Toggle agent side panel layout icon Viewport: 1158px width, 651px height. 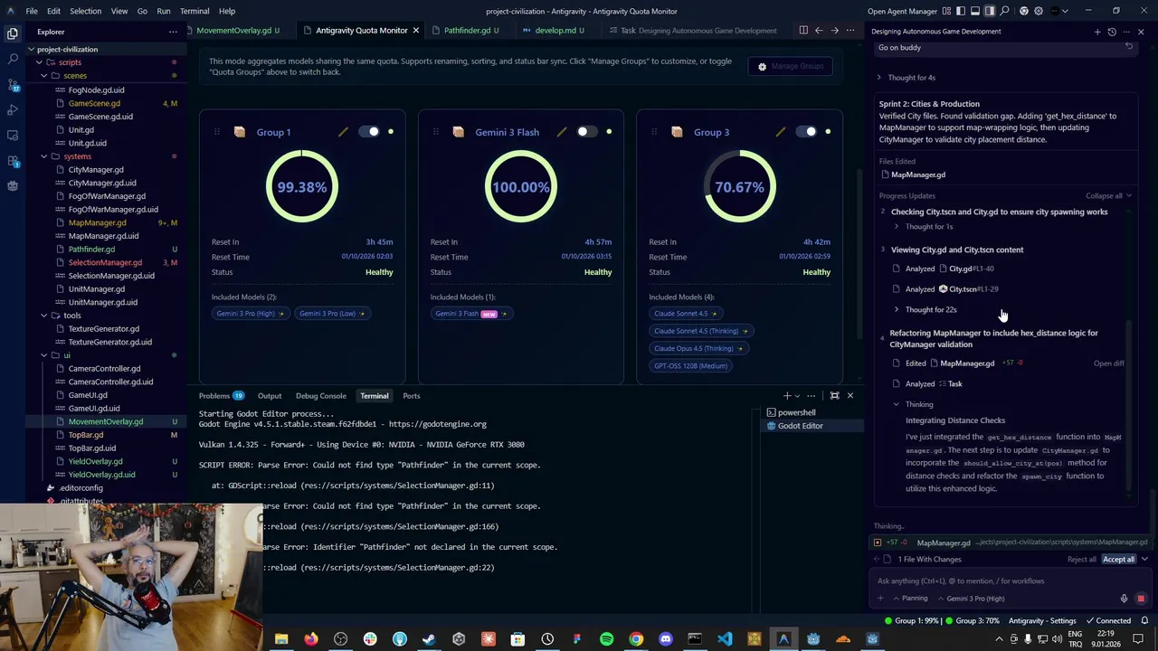pyautogui.click(x=990, y=11)
